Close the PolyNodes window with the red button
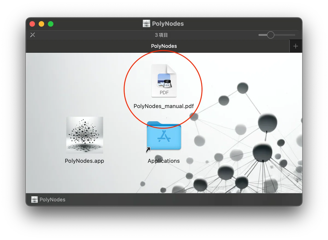 pos(32,24)
